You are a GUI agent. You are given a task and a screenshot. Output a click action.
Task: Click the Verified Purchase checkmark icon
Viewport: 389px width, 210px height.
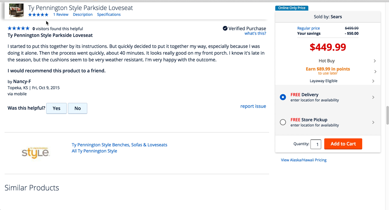coord(225,28)
